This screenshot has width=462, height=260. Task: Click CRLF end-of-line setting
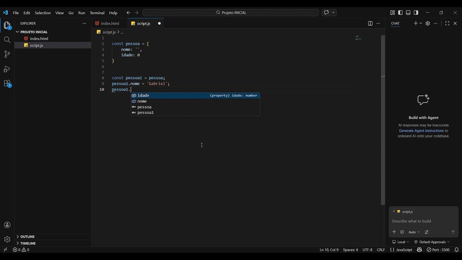381,250
